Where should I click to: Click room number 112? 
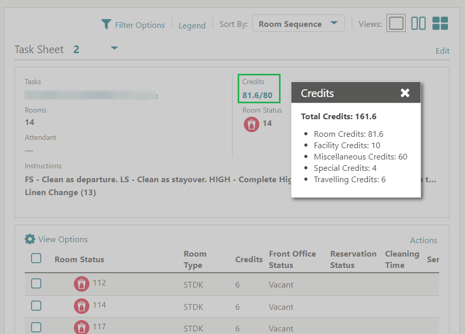coord(99,283)
